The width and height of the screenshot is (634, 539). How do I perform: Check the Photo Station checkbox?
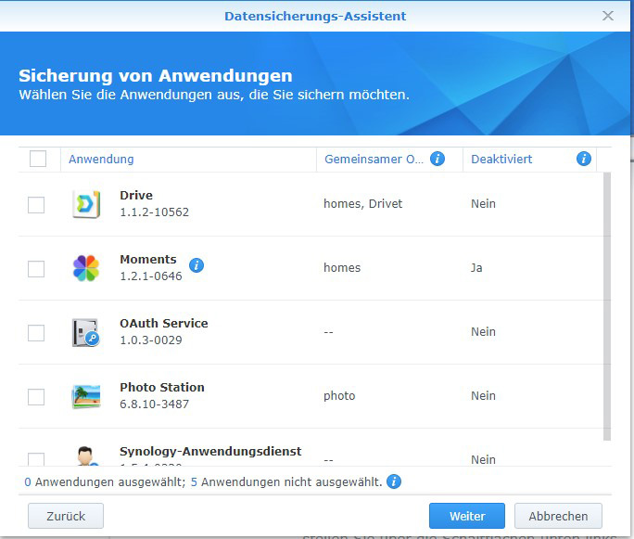(36, 397)
